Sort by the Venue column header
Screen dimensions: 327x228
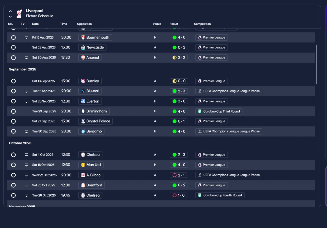pyautogui.click(x=157, y=24)
